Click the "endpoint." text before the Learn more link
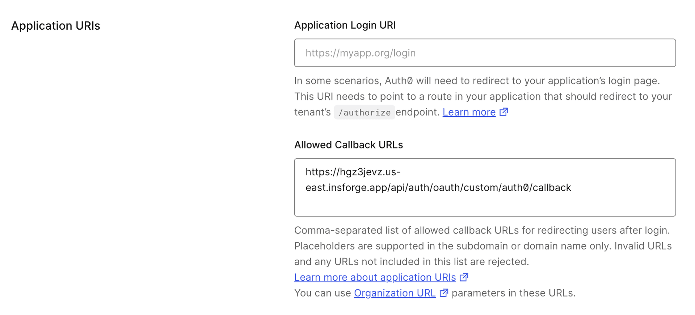Screen dimensions: 695x315 [x=417, y=112]
